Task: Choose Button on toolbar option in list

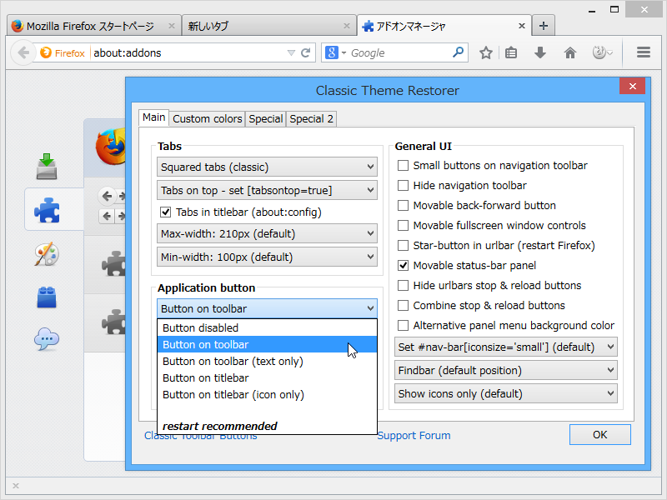Action: coord(267,344)
